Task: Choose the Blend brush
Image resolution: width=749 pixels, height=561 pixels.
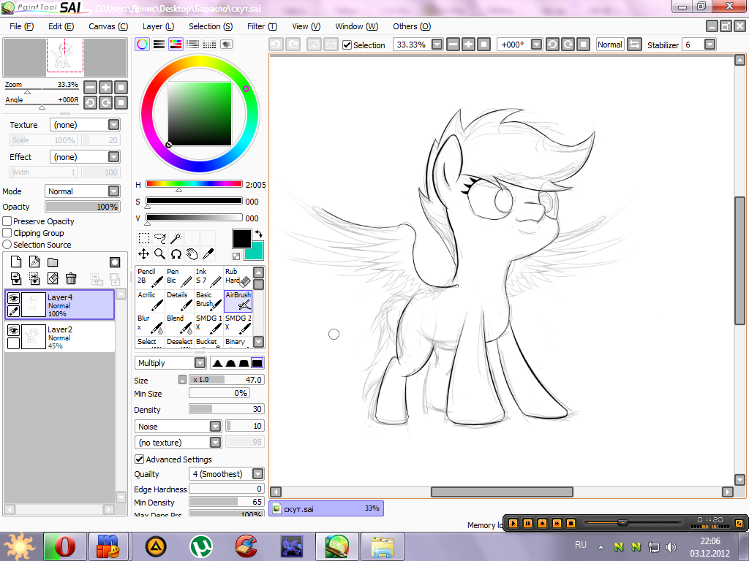Action: [x=179, y=324]
